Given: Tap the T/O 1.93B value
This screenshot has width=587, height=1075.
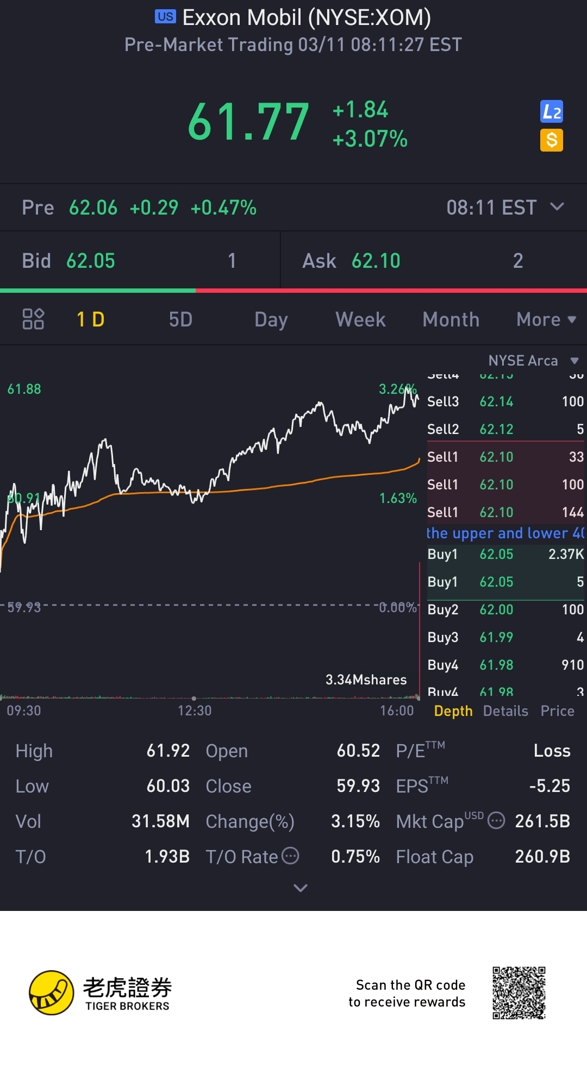Looking at the screenshot, I should click(x=167, y=857).
